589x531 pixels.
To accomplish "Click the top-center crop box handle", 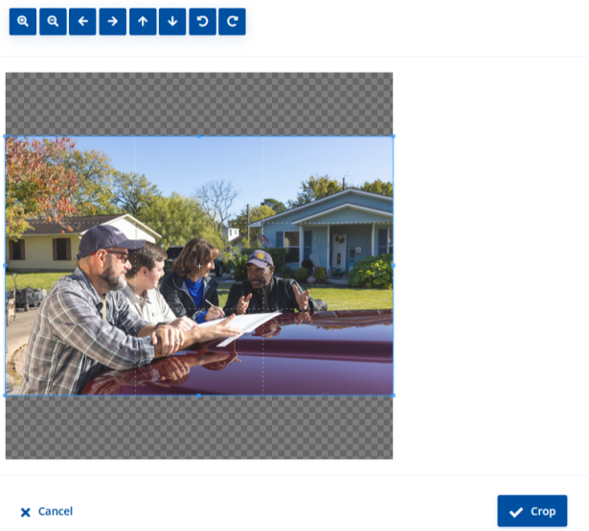I will point(199,136).
